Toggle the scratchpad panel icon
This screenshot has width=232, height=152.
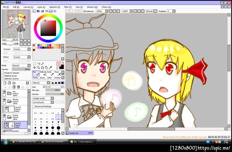55,11
